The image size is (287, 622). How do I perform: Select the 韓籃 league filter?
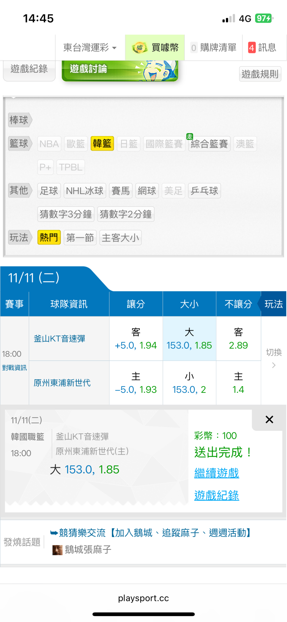coord(102,144)
